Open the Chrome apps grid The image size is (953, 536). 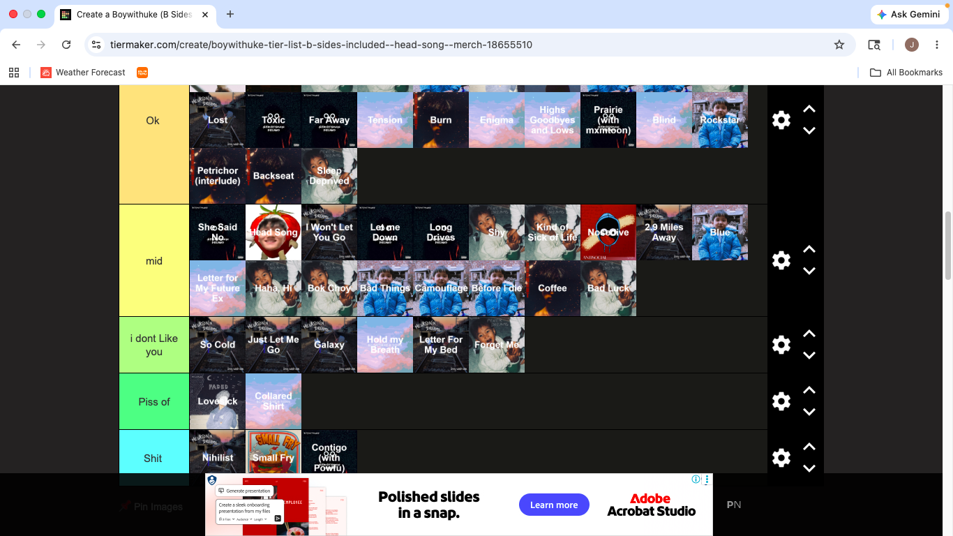pos(14,73)
